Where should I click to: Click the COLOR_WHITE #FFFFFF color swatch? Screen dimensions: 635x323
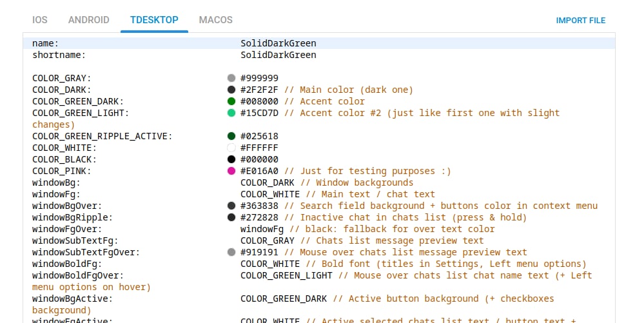tap(231, 148)
